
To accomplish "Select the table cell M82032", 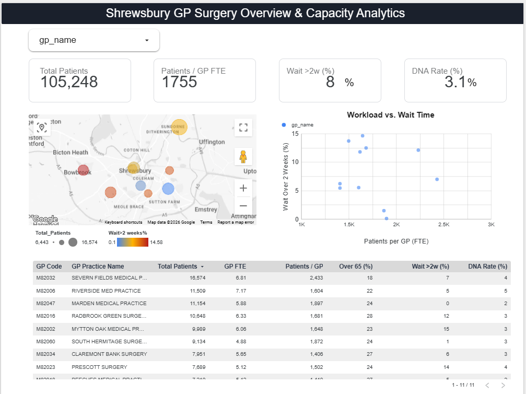I will (x=45, y=278).
